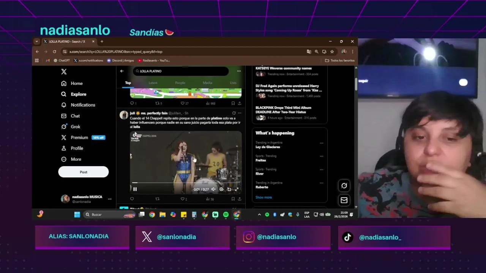Open Premium in the X sidebar

(83, 138)
